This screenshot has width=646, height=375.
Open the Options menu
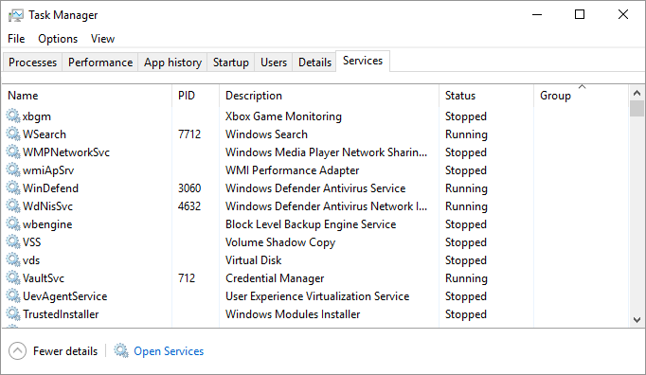(58, 39)
